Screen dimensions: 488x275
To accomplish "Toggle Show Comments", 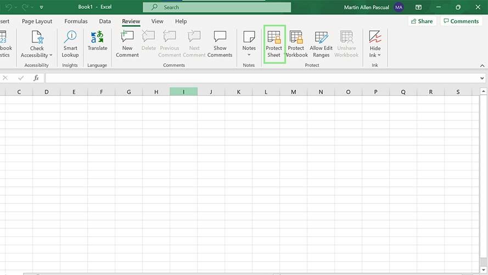I will pyautogui.click(x=220, y=44).
